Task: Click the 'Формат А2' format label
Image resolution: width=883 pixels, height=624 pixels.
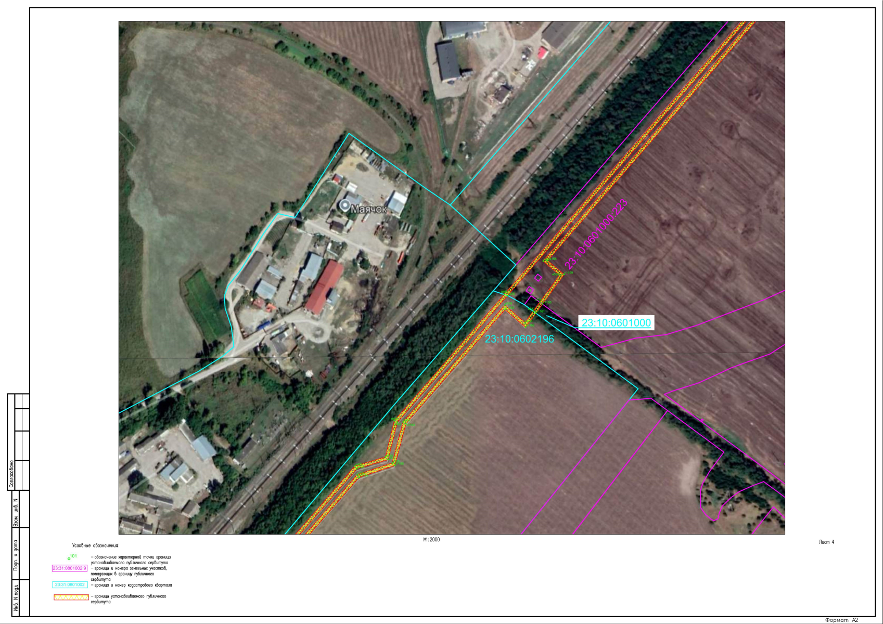Action: point(841,620)
